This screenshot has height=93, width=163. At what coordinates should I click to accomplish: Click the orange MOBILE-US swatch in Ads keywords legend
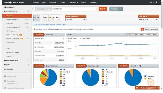[103, 72]
